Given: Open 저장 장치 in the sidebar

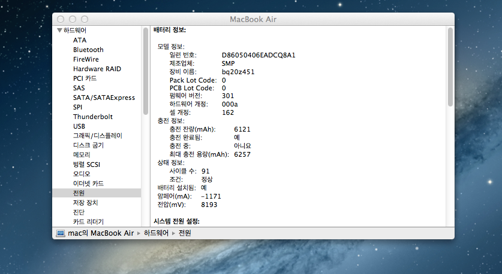Looking at the screenshot, I should 85,203.
